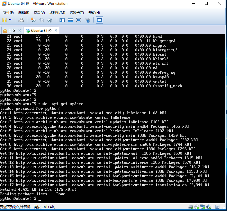Viewport: 227px width, 211px height.
Task: Toggle the library sidebar panel icon
Action: click(62, 20)
